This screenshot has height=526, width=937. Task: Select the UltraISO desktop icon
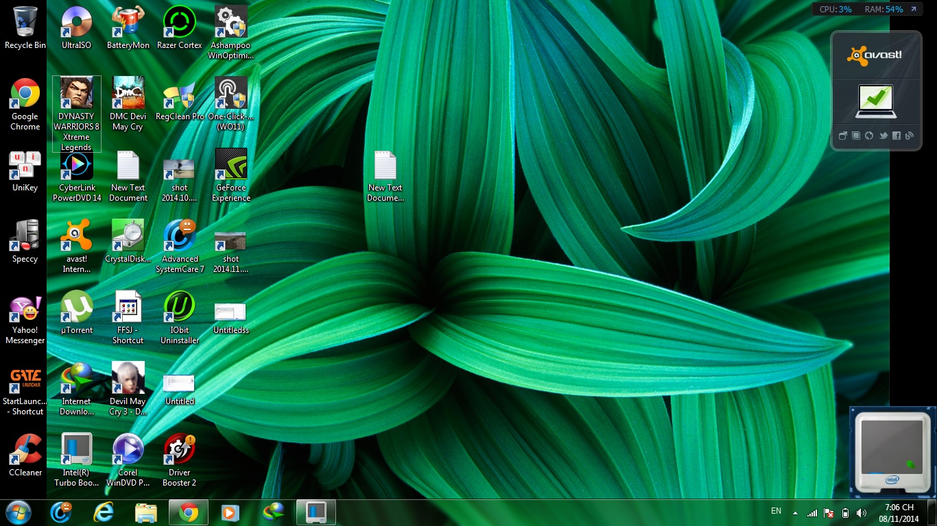click(x=76, y=23)
